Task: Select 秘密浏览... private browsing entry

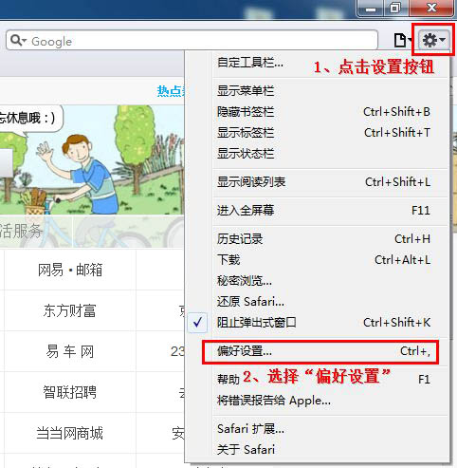Action: 318,281
